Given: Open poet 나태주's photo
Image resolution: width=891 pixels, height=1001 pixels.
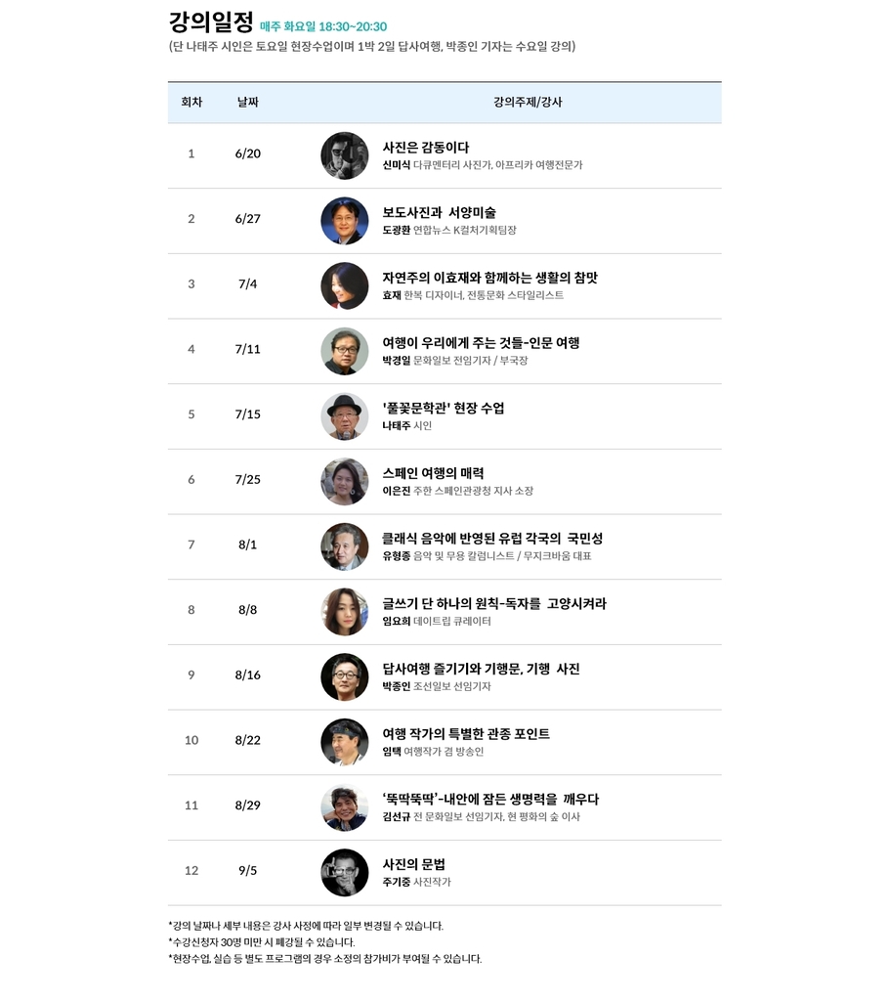Looking at the screenshot, I should point(344,416).
